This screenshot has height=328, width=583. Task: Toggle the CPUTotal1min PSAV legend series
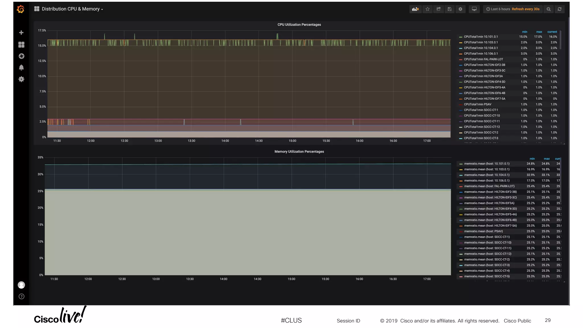pos(477,104)
